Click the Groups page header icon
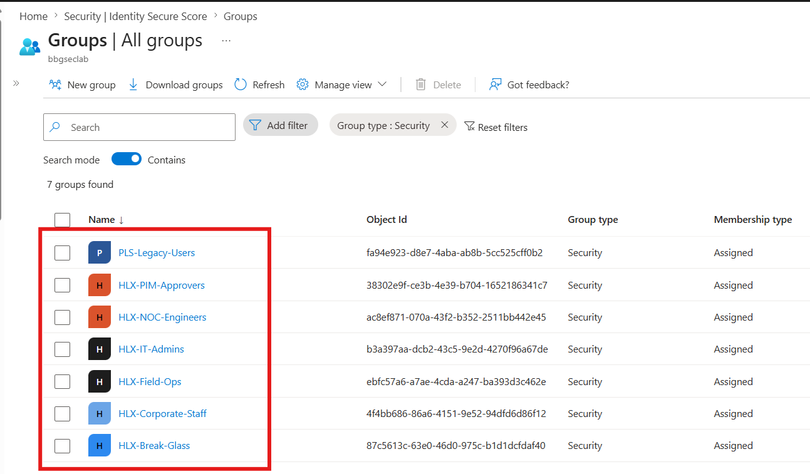Image resolution: width=810 pixels, height=474 pixels. pyautogui.click(x=29, y=46)
